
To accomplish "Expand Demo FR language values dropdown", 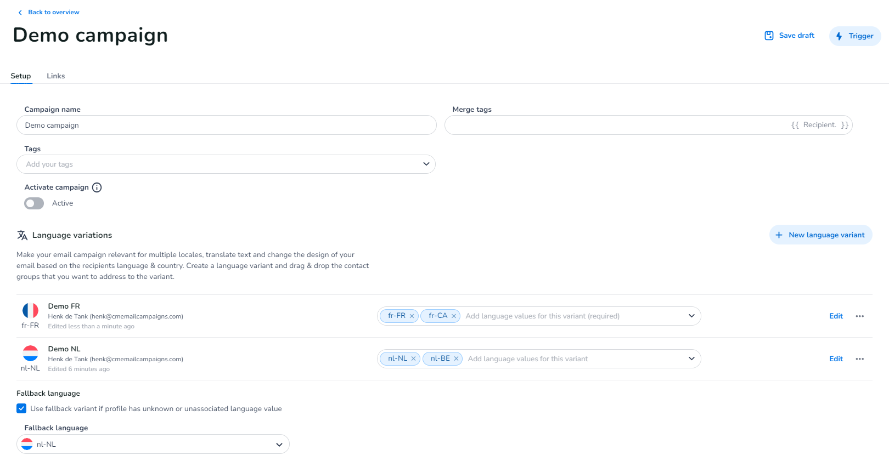I will (x=691, y=316).
